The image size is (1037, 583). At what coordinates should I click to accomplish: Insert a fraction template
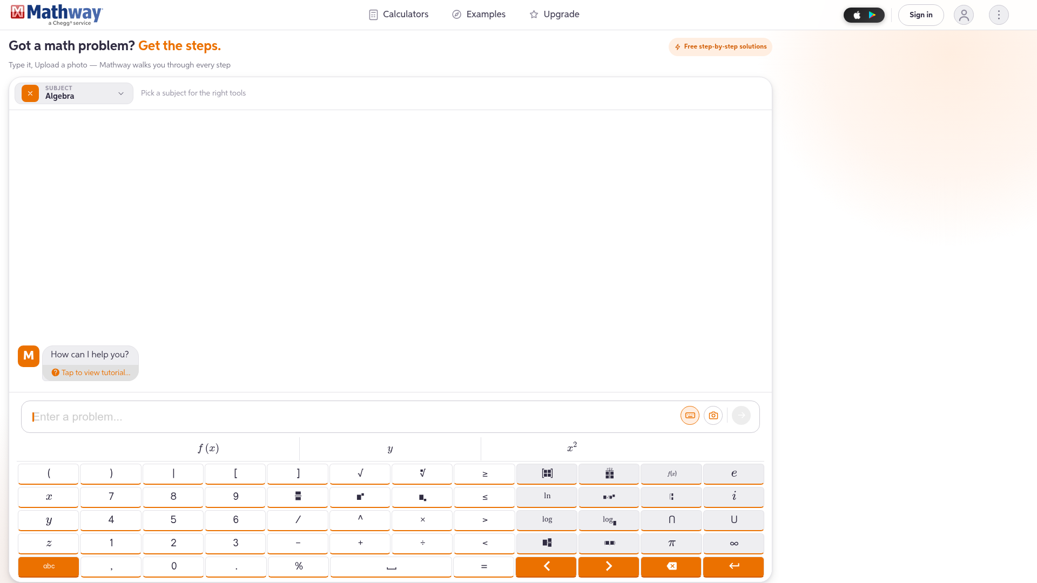[298, 497]
